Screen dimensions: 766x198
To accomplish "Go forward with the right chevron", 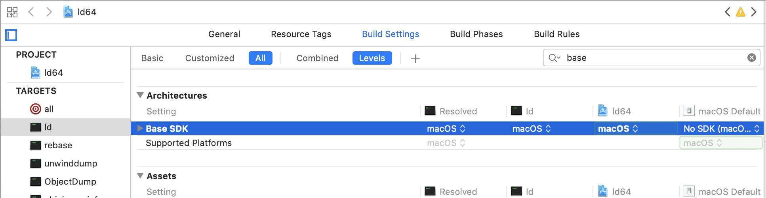I will pyautogui.click(x=49, y=12).
